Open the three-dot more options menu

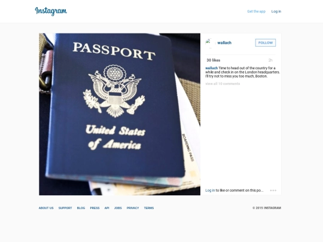click(273, 191)
